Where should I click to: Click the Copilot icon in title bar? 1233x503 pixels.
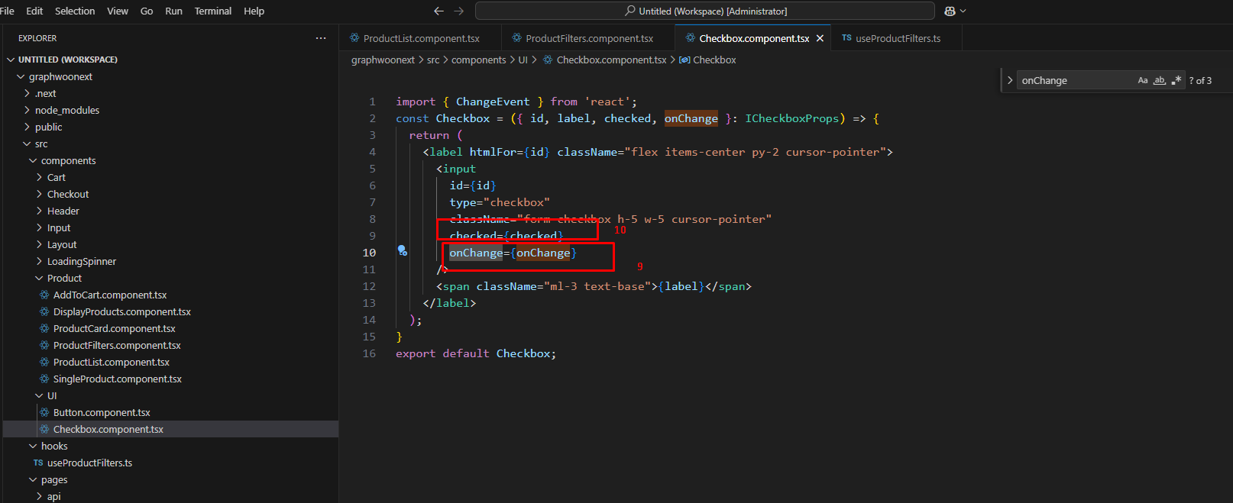(950, 11)
